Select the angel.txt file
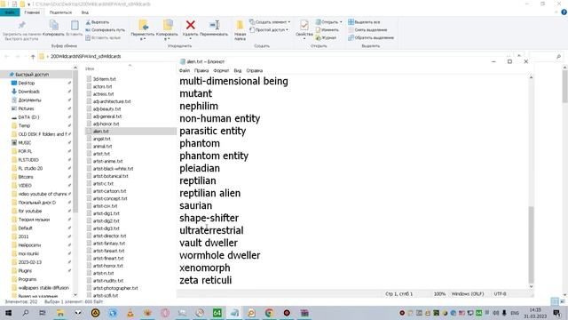 click(101, 139)
